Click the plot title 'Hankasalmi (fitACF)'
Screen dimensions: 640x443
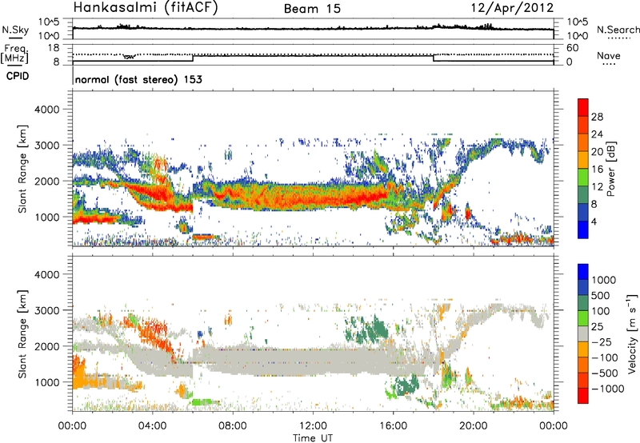(x=146, y=8)
